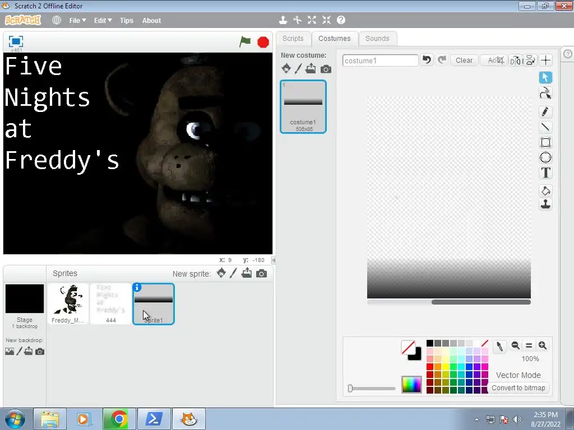
Task: Click the Redo arrow
Action: click(x=442, y=59)
